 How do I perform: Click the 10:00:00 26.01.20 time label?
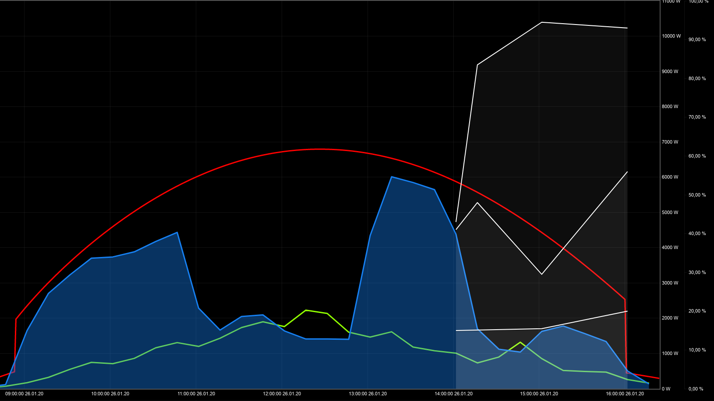(x=110, y=394)
